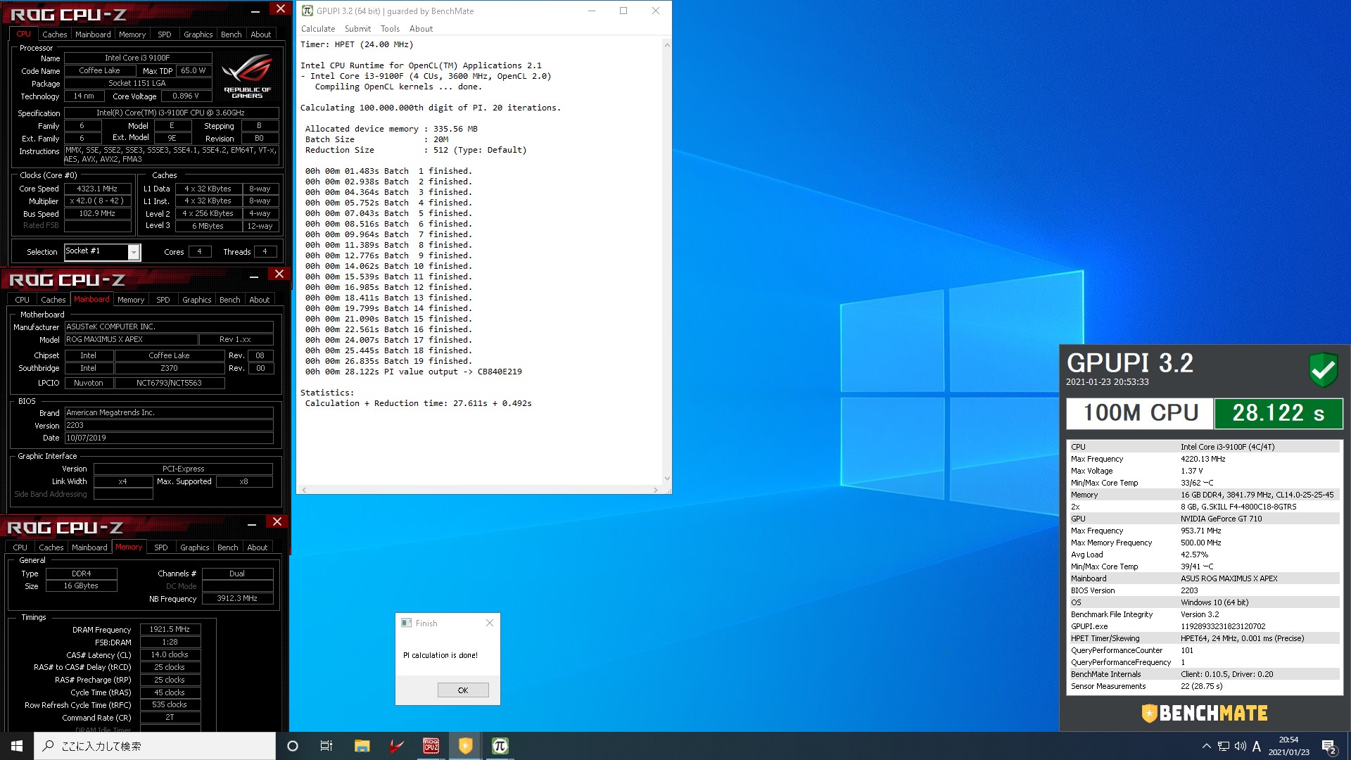Switch to SPD tab in top CPU-Z window
Screen dimensions: 1351x760
click(x=164, y=34)
